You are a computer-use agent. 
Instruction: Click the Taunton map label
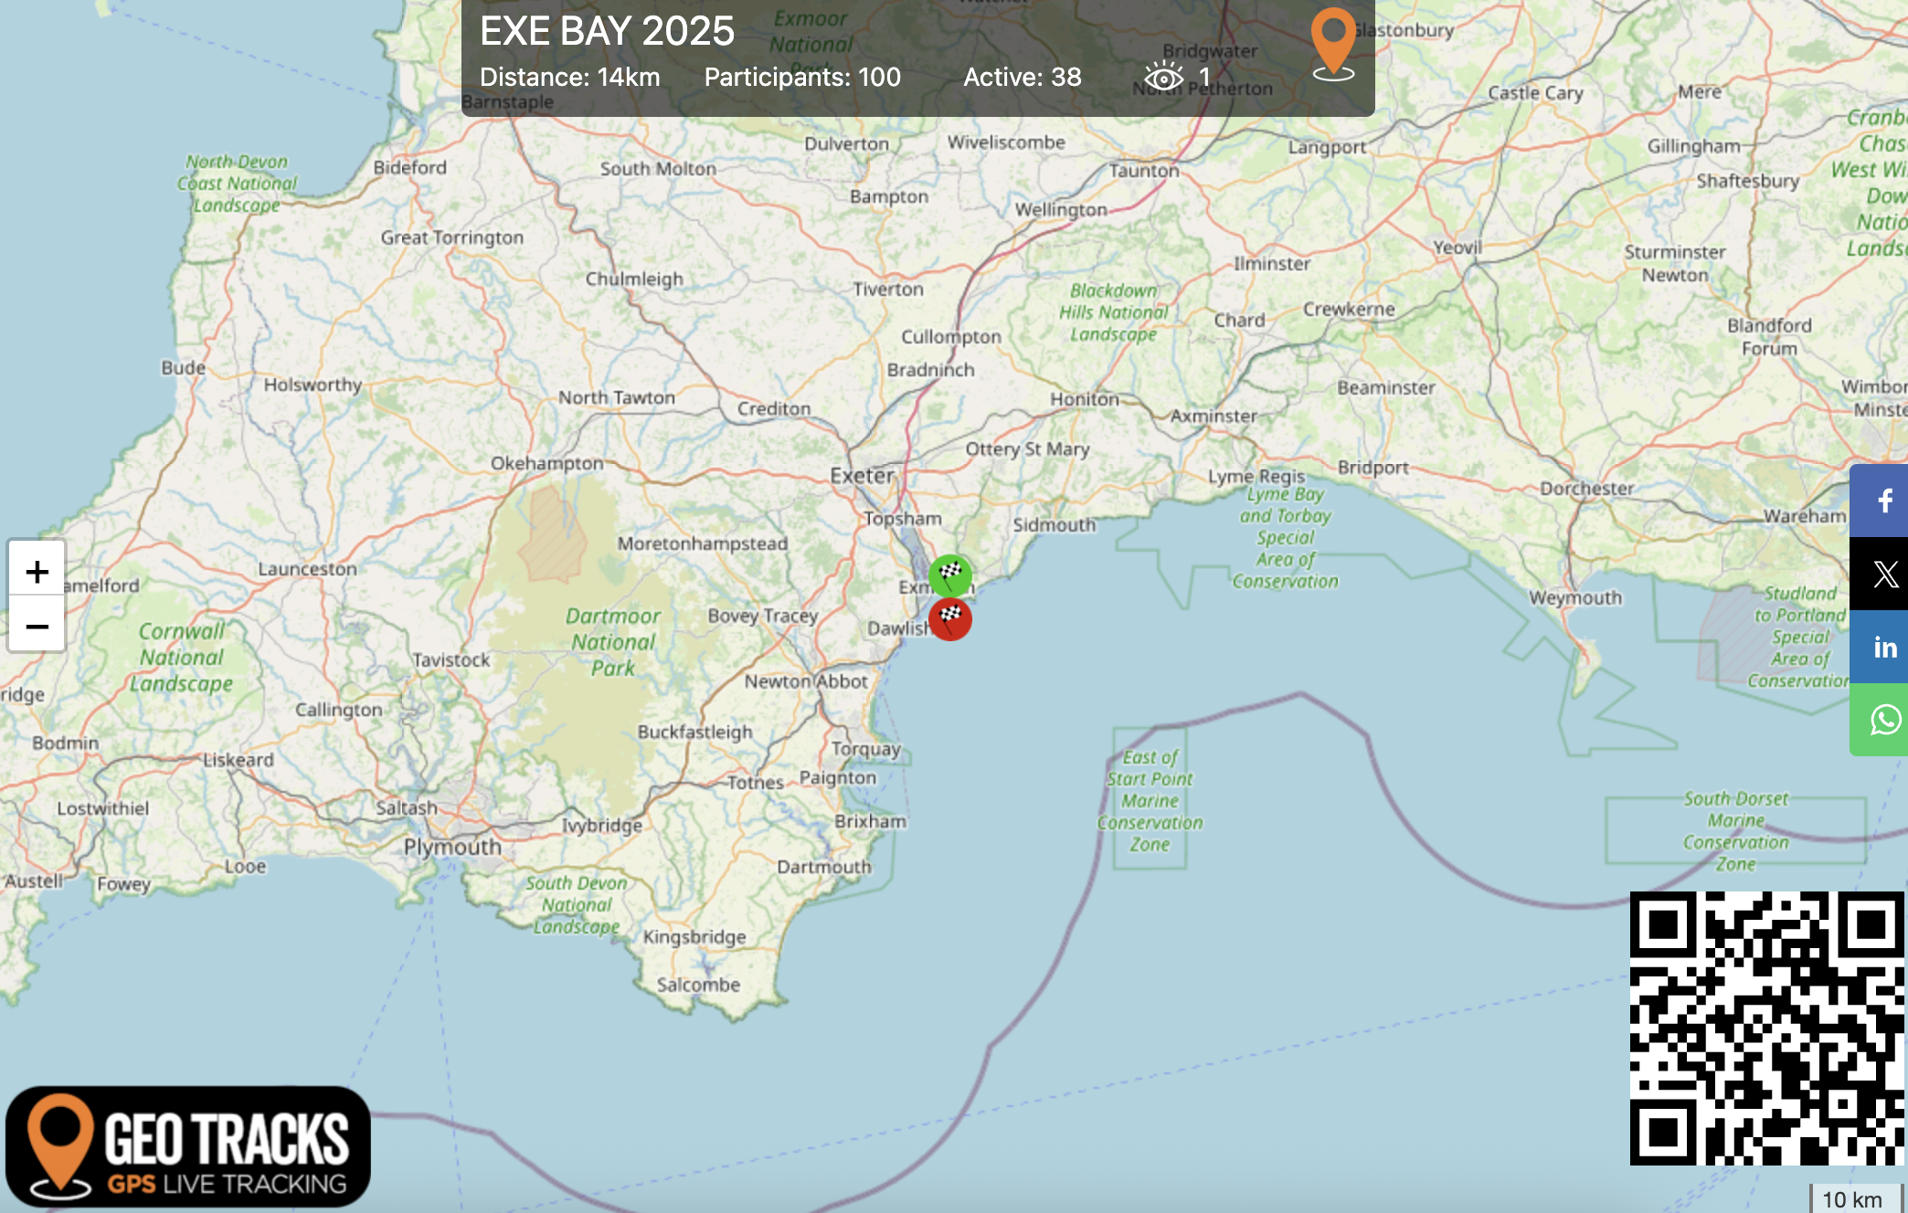point(1144,171)
